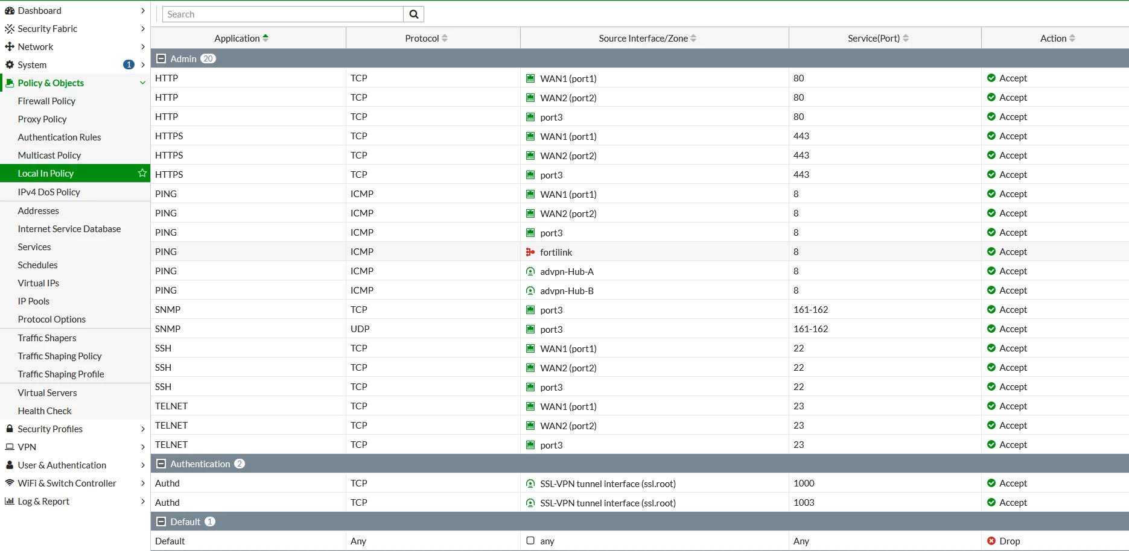Click the ssl.root icon in port 1000 row
1129x551 pixels.
[530, 483]
